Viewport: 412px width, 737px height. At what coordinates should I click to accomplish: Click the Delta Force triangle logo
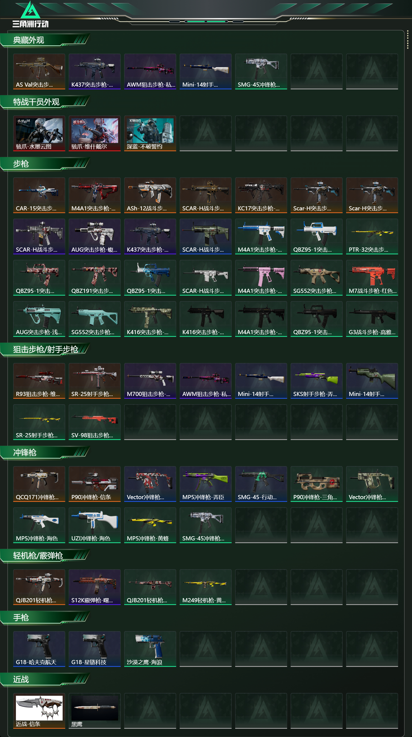pyautogui.click(x=30, y=10)
